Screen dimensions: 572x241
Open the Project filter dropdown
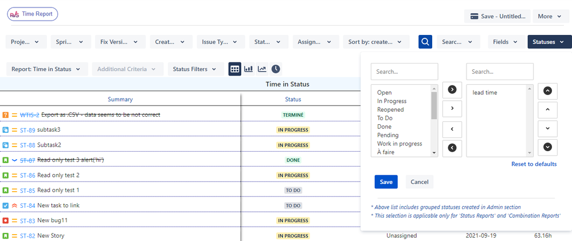point(26,42)
